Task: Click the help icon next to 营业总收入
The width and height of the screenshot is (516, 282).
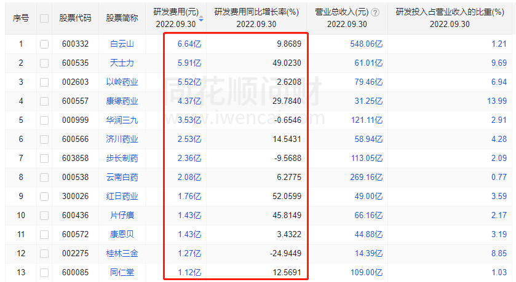Action: click(x=375, y=12)
